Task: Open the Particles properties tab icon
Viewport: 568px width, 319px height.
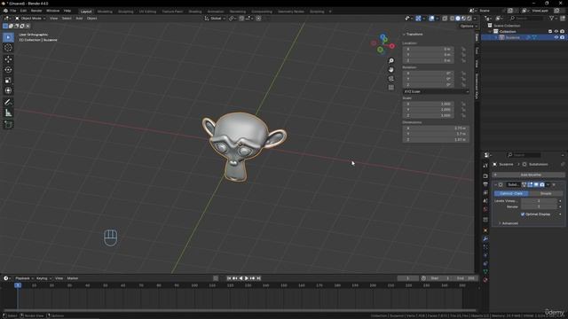Action: [485, 247]
